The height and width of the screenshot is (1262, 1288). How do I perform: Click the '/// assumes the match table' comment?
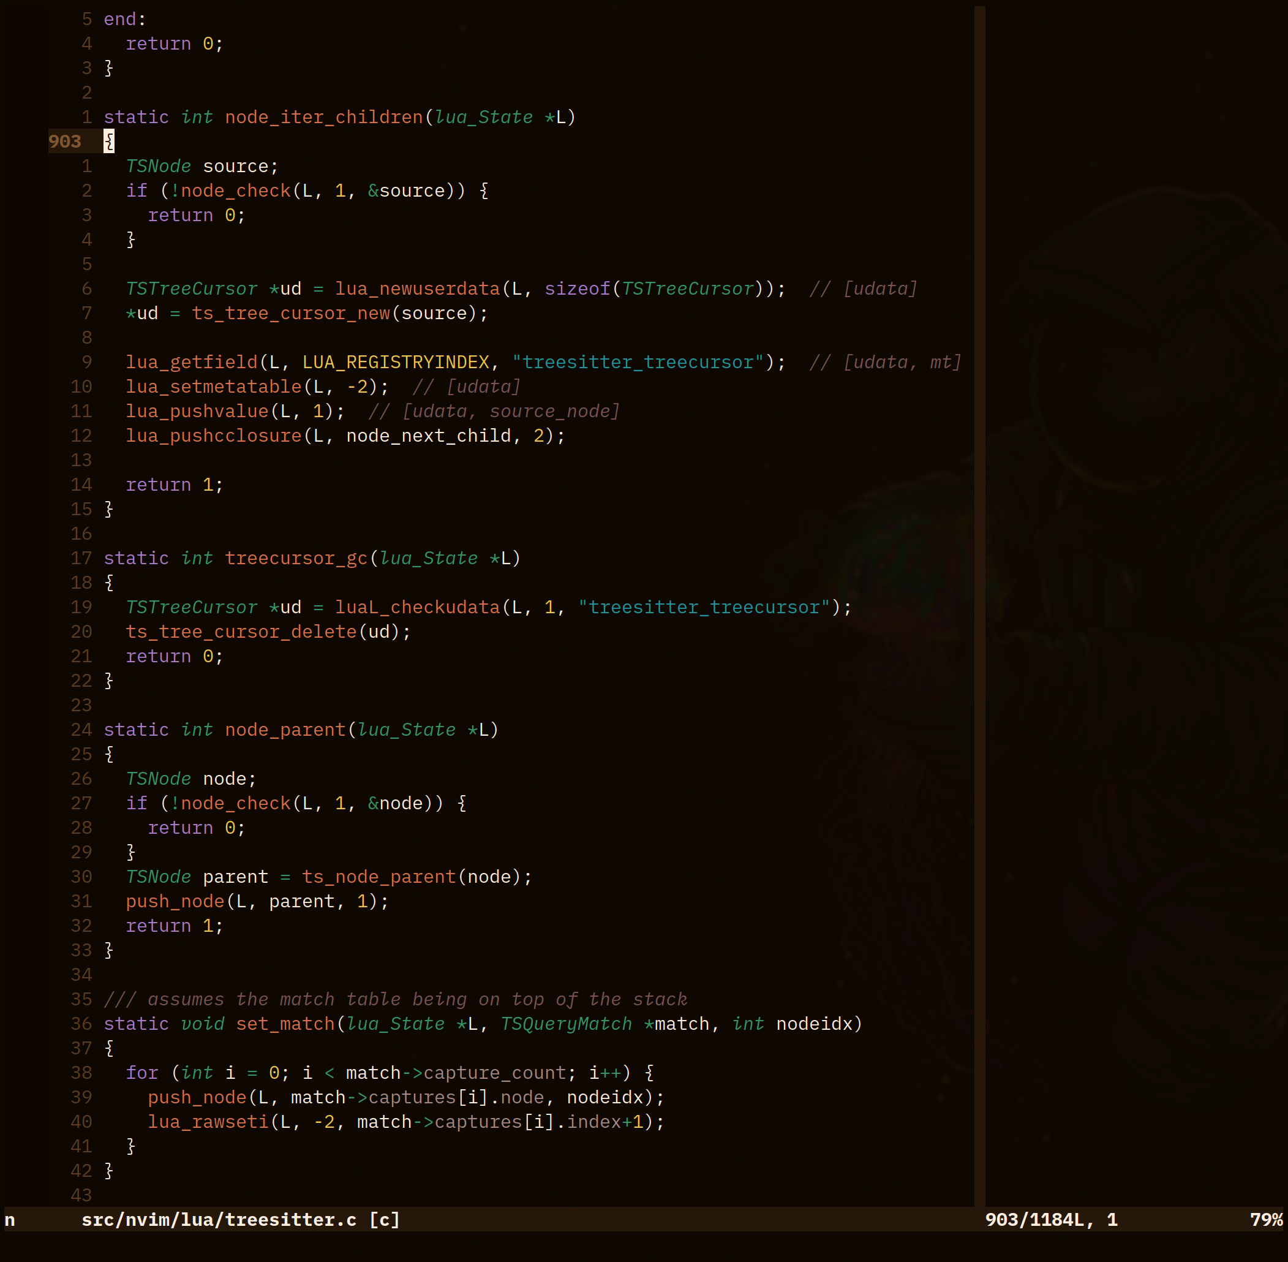click(x=396, y=1000)
